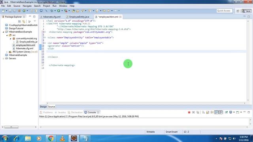
Task: Select the Java perspective button
Action: 246,11
